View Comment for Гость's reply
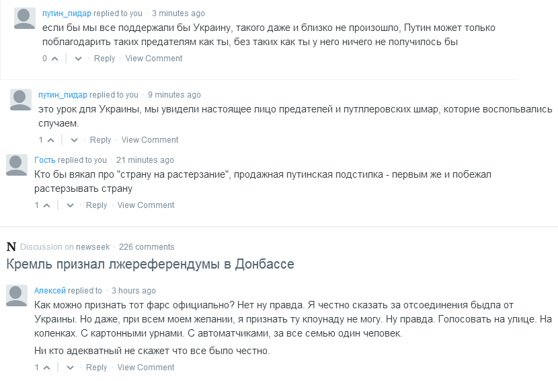This screenshot has height=381, width=558. tap(146, 205)
